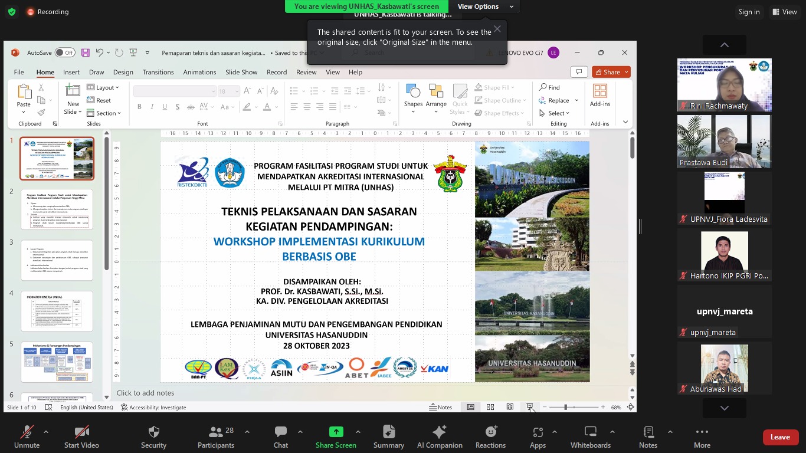Expand audio options arrow beside Unmute
Screen dimensions: 806x453
coord(46,432)
